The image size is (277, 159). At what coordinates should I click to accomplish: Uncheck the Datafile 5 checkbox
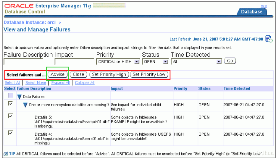tap(11, 116)
